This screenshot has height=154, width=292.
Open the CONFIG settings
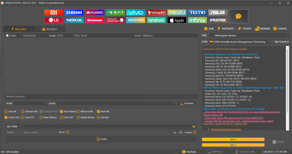280,28
